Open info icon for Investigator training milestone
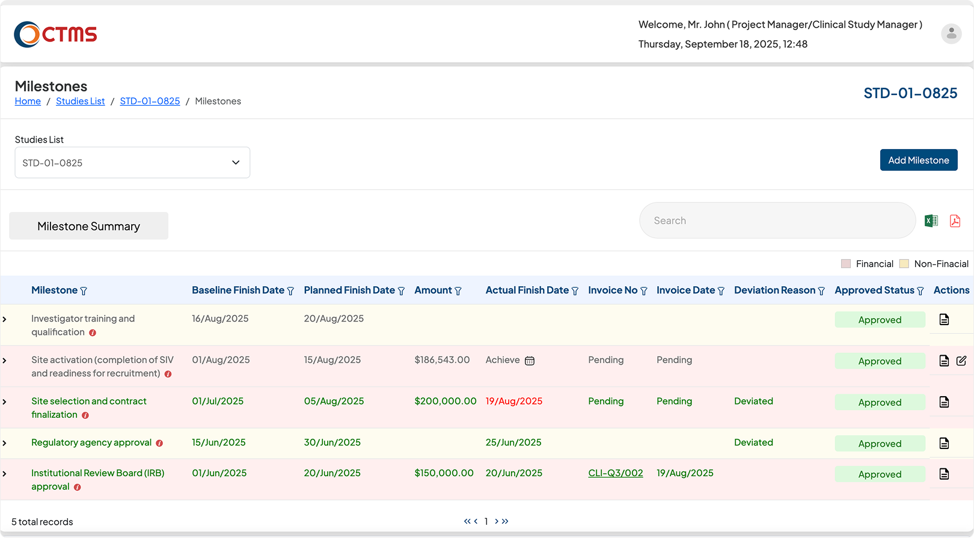Viewport: 974px width, 538px height. point(93,333)
